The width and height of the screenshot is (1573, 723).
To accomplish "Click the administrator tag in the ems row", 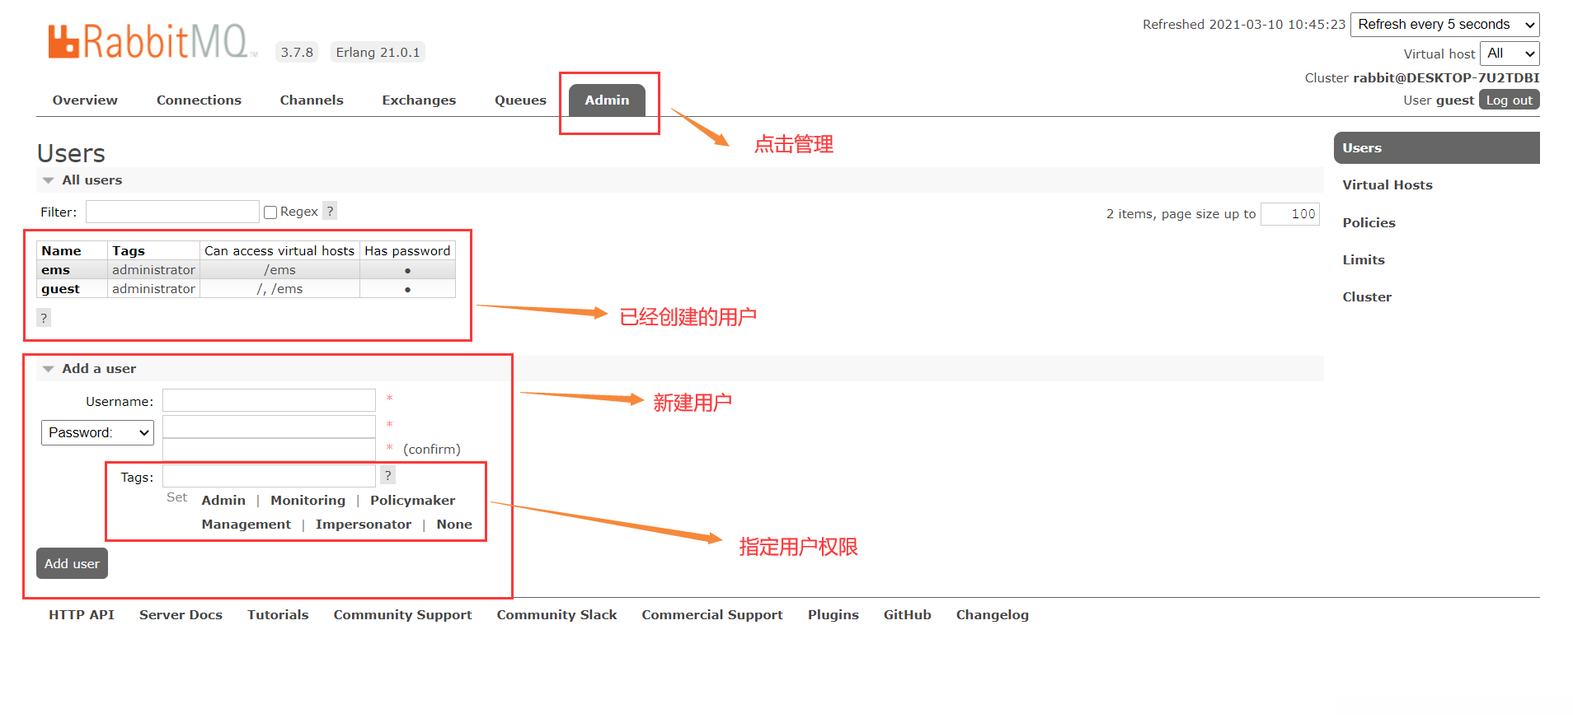I will point(153,270).
